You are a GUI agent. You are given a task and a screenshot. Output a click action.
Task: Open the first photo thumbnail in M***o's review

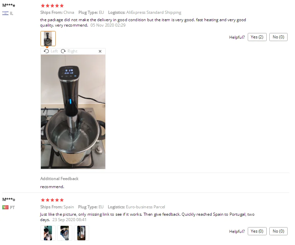click(x=48, y=233)
